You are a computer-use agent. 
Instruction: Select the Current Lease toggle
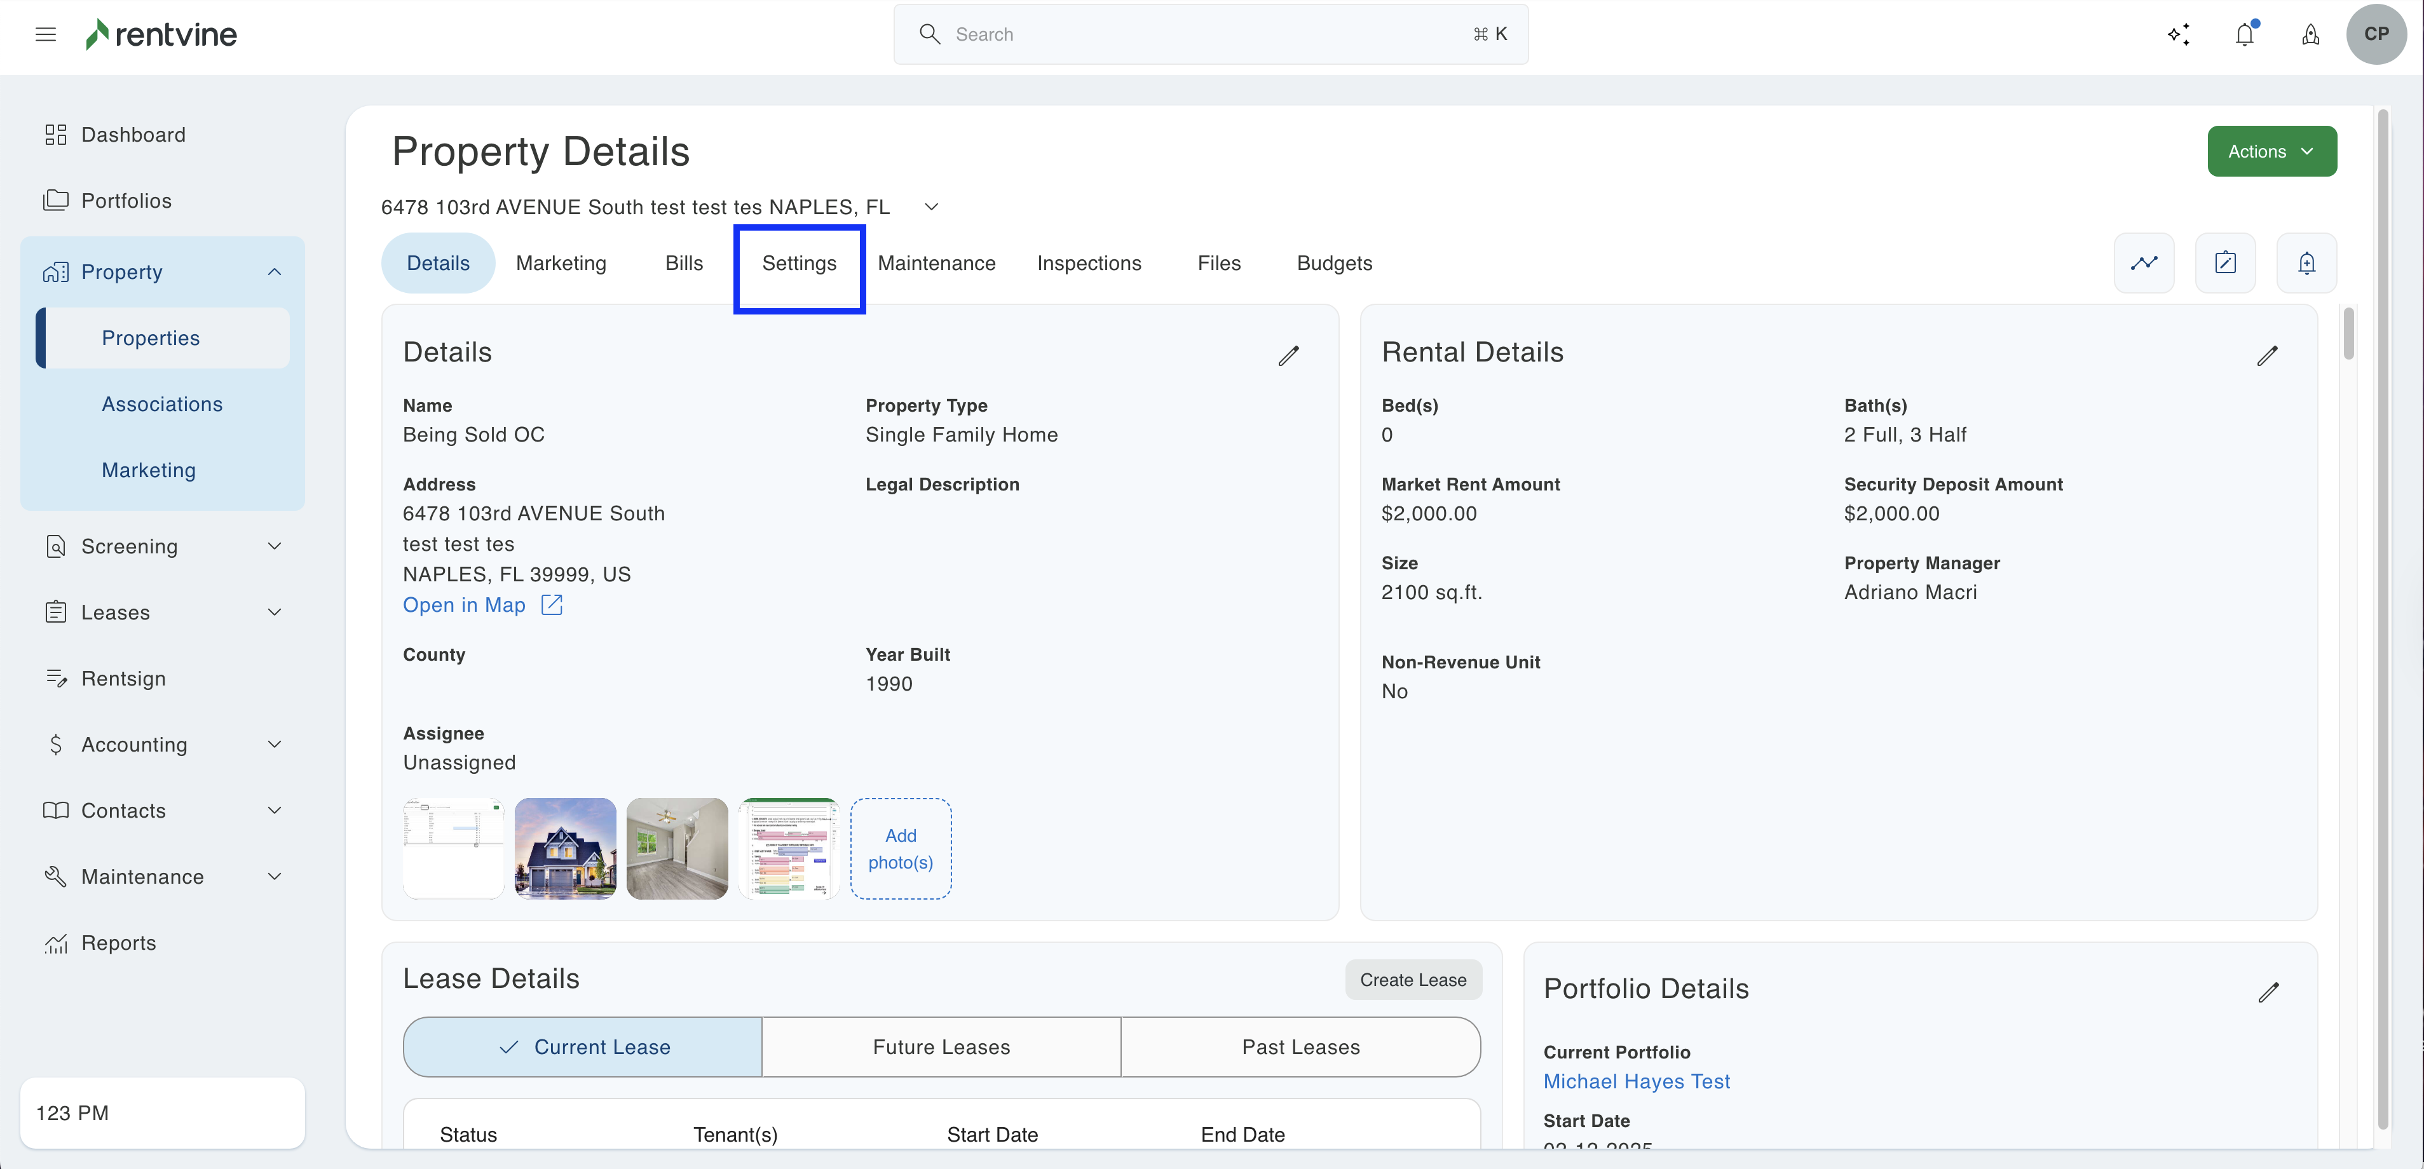(x=582, y=1047)
